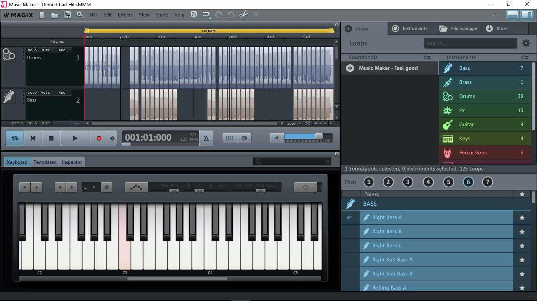
Task: Switch to the left single-panel layout icon
Action: (512, 15)
